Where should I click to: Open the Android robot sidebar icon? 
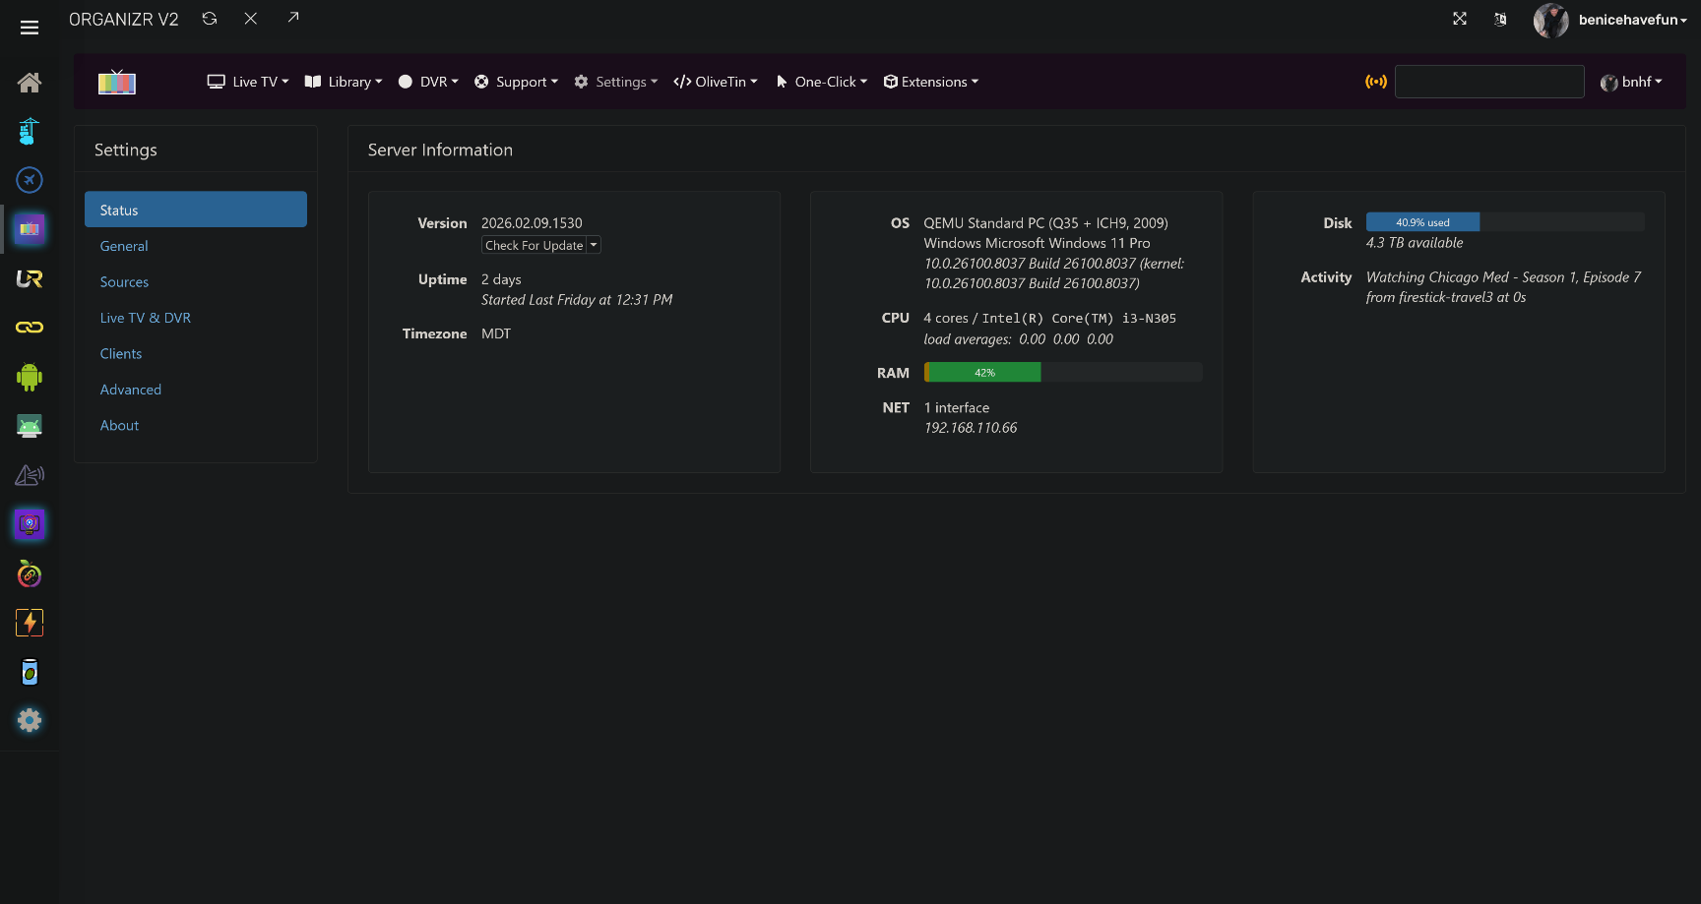click(x=30, y=377)
